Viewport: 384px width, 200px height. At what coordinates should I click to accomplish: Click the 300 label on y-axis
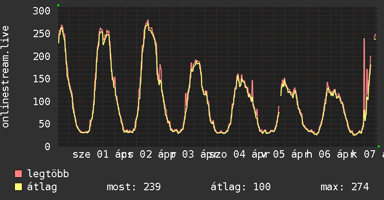(x=41, y=11)
